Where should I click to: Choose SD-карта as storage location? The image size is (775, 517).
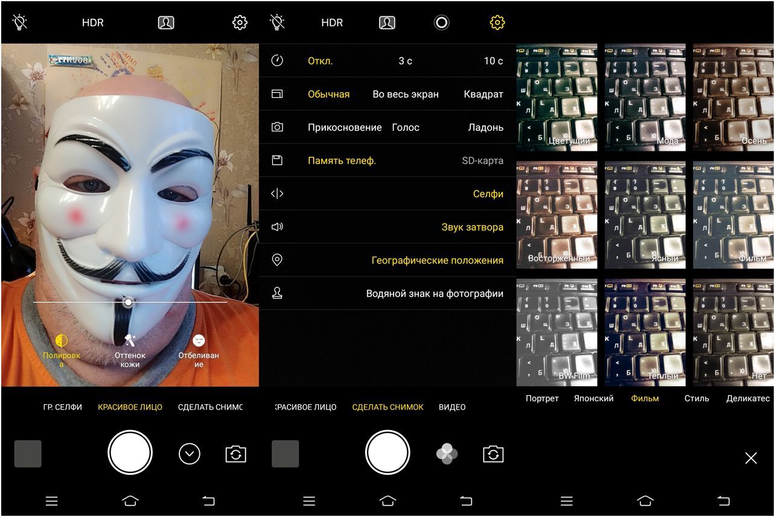coord(482,160)
